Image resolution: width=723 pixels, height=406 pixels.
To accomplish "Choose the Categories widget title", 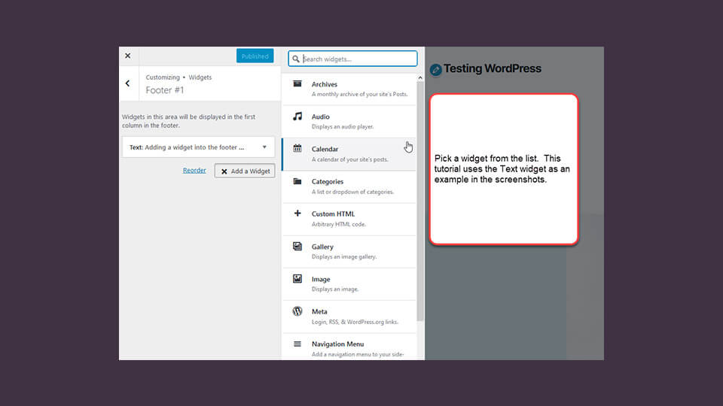I will pos(328,181).
